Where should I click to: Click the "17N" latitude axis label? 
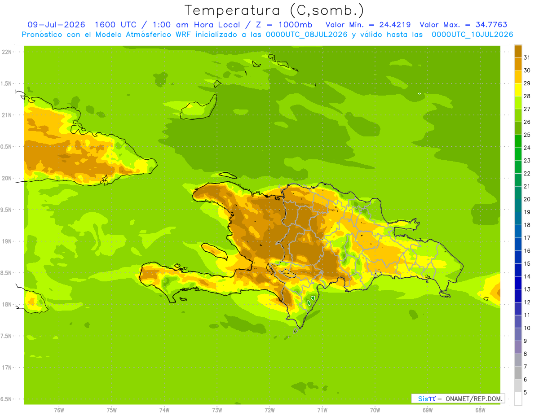7,368
